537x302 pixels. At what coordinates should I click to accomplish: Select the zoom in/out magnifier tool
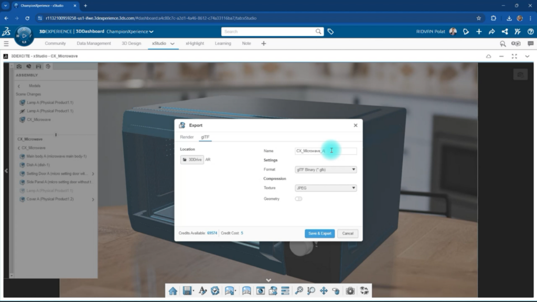[312, 291]
